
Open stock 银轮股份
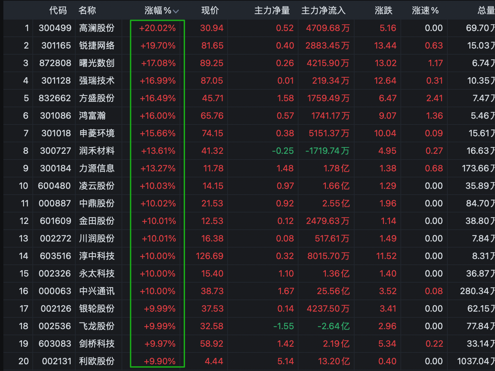click(x=97, y=309)
